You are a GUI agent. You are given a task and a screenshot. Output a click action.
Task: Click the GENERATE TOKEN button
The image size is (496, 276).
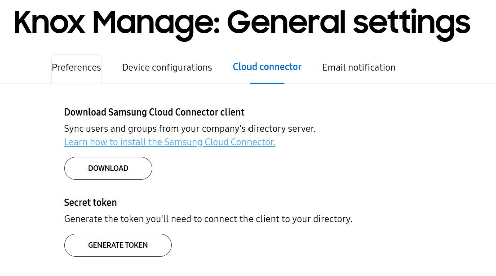point(118,245)
